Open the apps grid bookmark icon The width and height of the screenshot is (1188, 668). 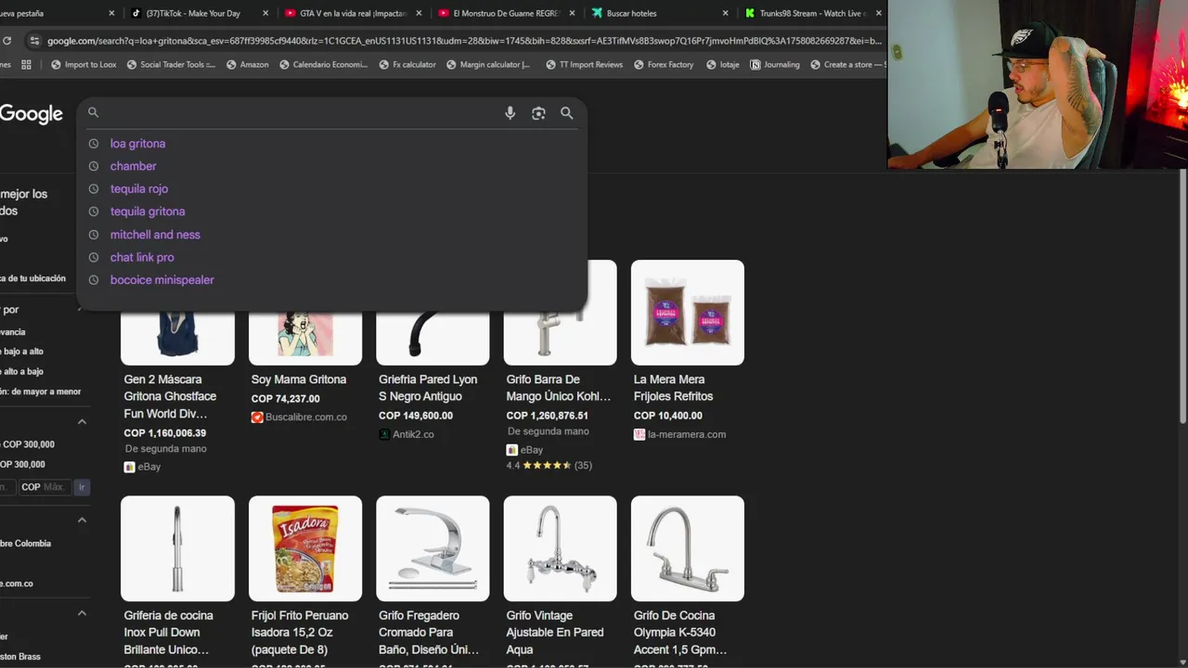26,65
